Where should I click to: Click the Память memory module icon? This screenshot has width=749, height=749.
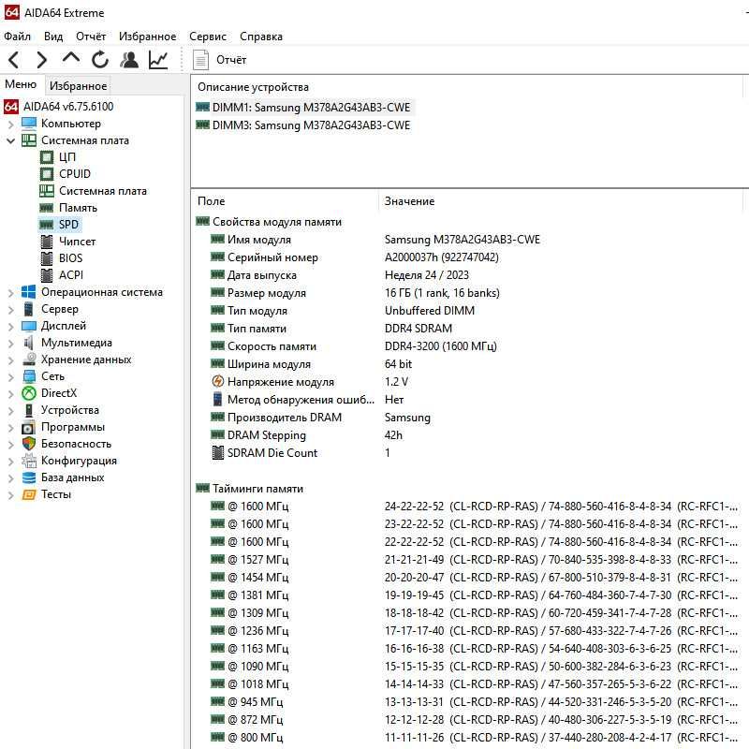click(x=46, y=208)
